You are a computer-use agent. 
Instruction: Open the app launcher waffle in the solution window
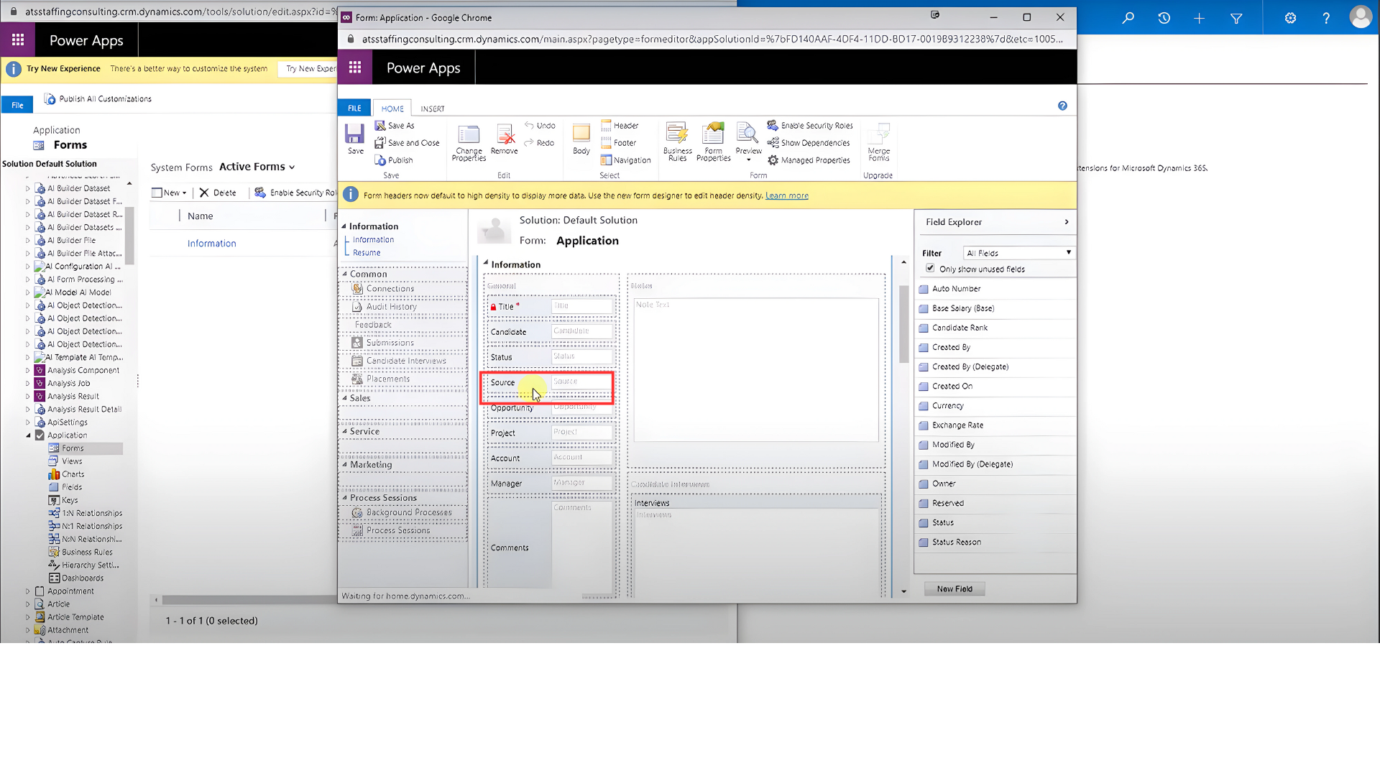[18, 40]
